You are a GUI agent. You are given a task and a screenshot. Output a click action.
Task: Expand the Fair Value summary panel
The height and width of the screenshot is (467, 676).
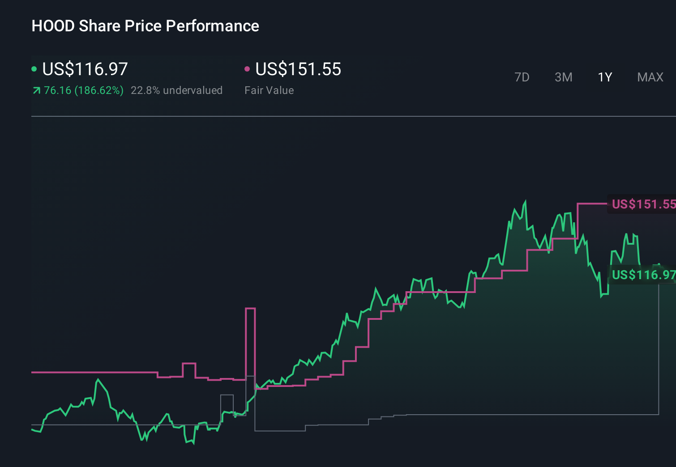298,69
